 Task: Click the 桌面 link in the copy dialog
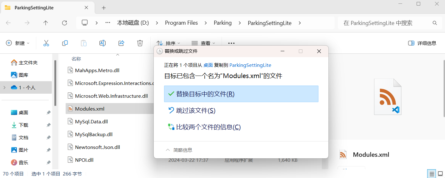tap(208, 65)
